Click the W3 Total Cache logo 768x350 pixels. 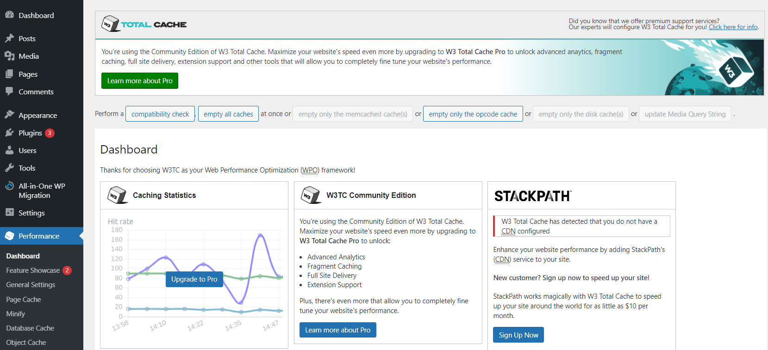click(x=144, y=24)
